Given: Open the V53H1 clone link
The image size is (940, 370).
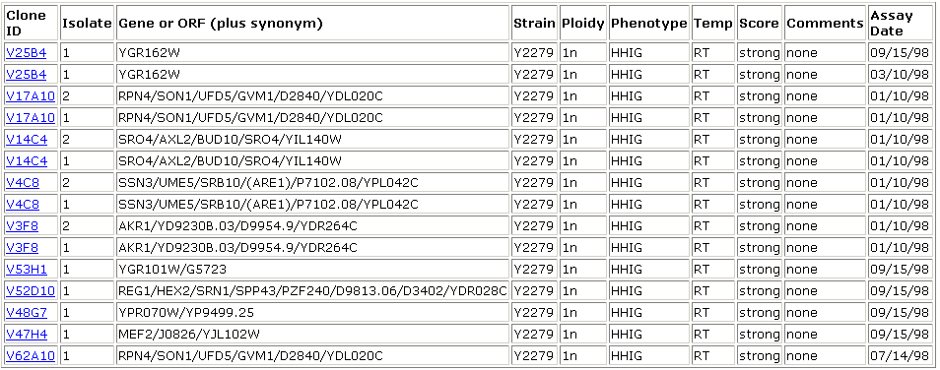Looking at the screenshot, I should click(27, 270).
